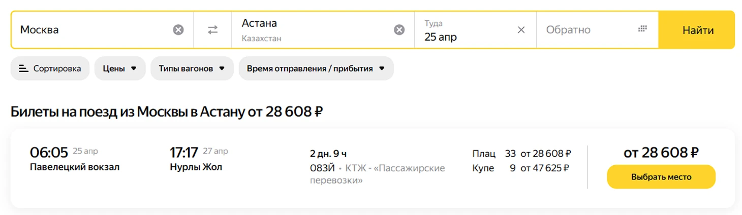Viewport: 742px width, 215px height.
Task: Click the 06:05 Павелецкий вокзал departure
Action: (x=74, y=159)
